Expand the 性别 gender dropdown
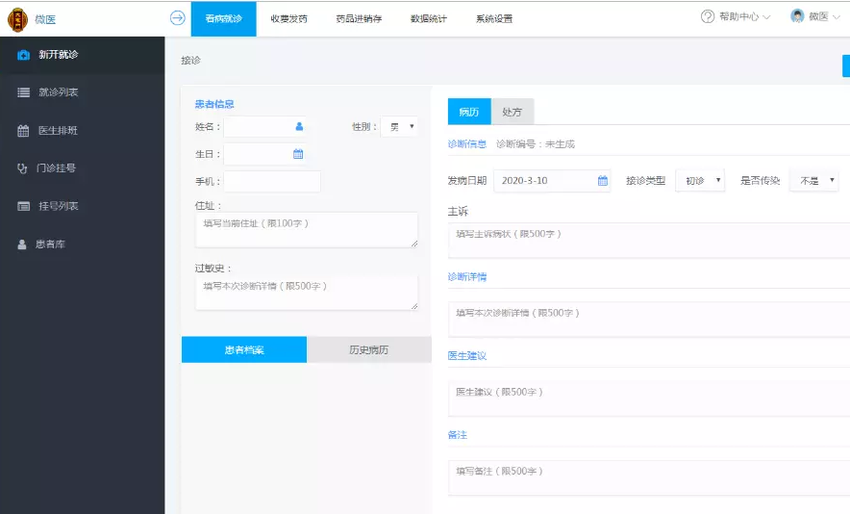850x514 pixels. coord(399,126)
